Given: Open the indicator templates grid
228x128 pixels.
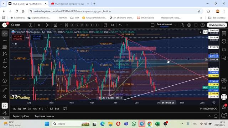Looking at the screenshot, I should [x=67, y=25].
